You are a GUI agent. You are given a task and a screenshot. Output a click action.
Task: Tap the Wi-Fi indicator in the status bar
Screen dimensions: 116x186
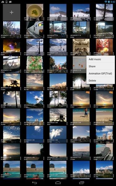(x=106, y=2)
